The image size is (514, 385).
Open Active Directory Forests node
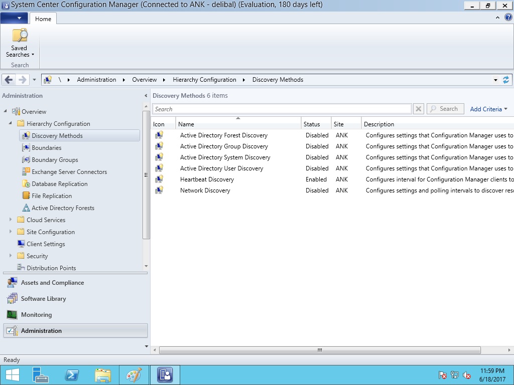(63, 208)
